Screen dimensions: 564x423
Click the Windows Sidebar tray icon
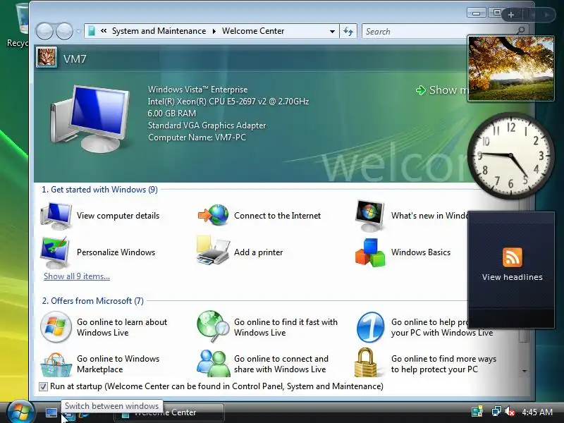click(477, 411)
